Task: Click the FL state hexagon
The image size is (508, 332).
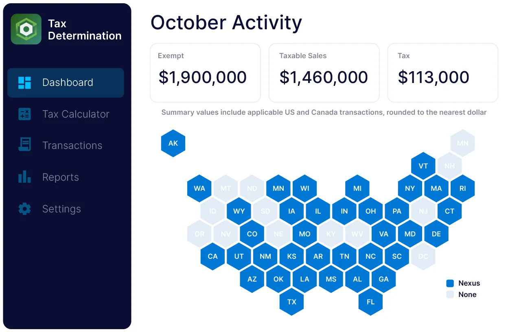Action: coord(370,302)
